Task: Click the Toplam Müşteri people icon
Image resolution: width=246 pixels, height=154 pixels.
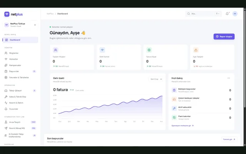Action: pyautogui.click(x=55, y=50)
